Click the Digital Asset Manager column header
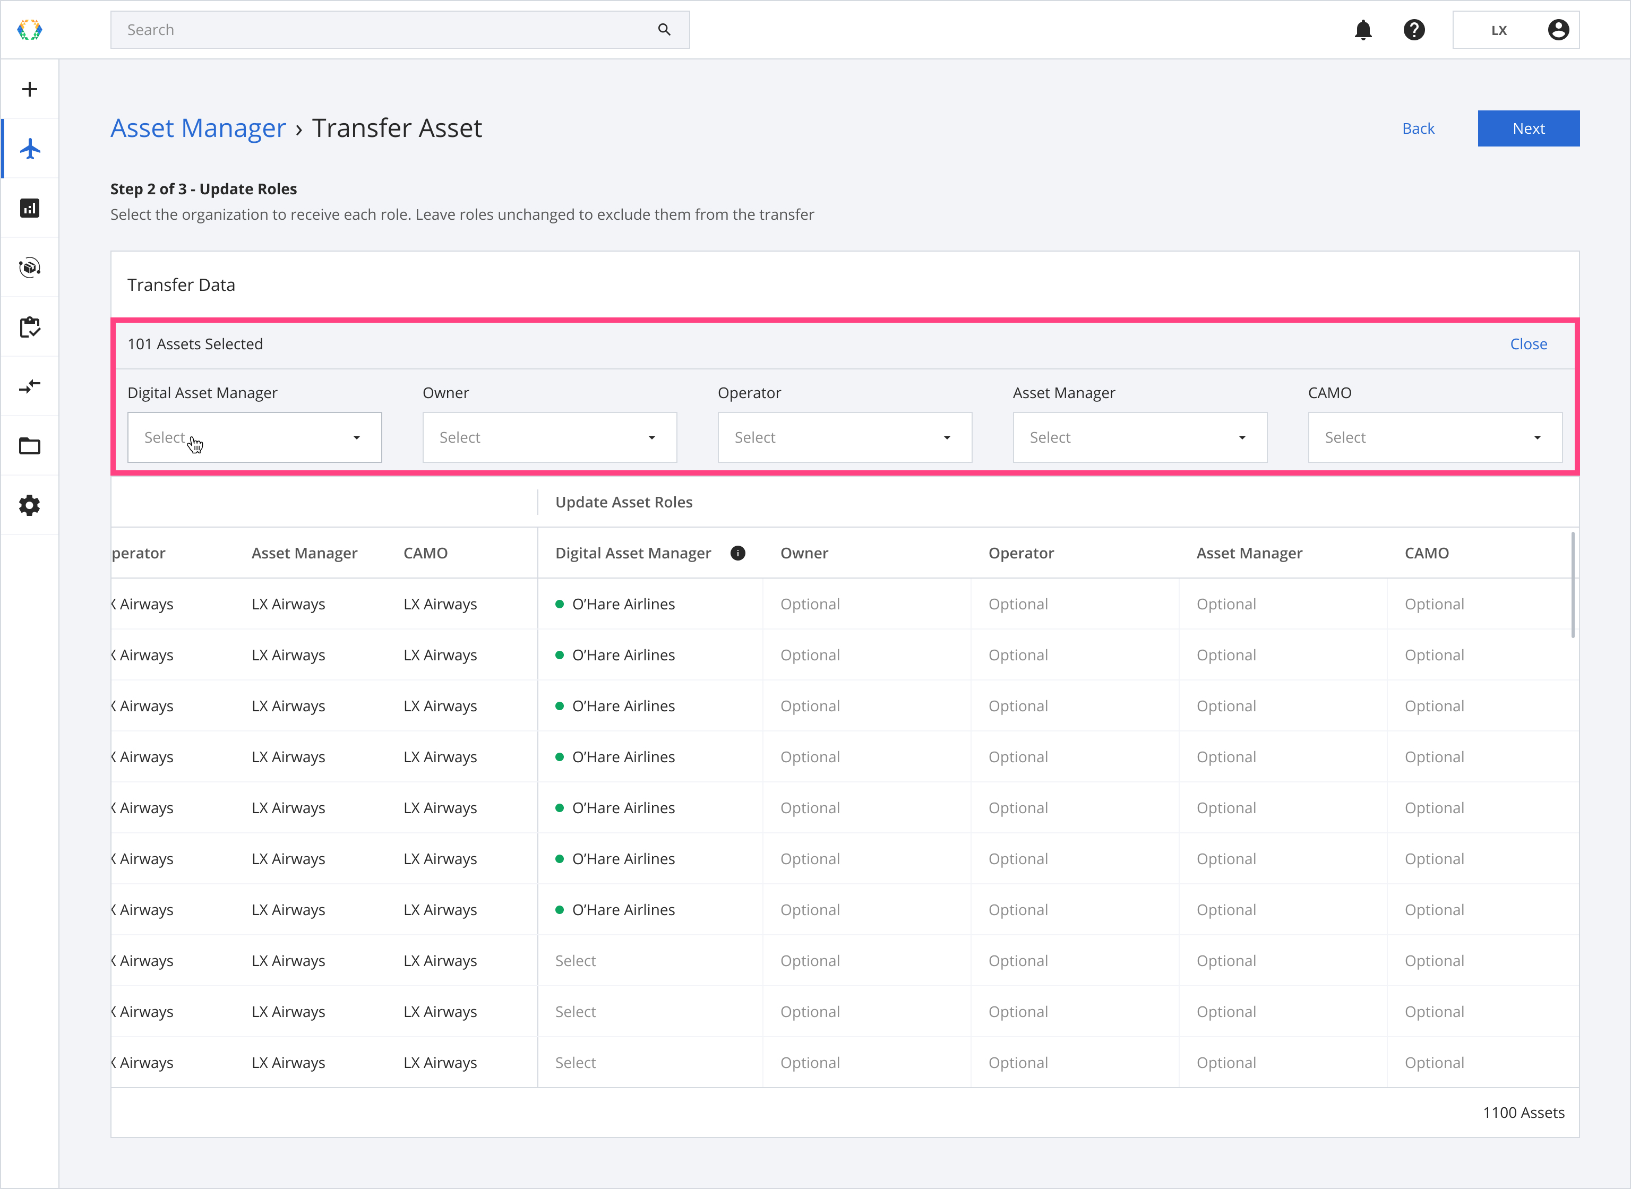The image size is (1631, 1189). pyautogui.click(x=633, y=553)
